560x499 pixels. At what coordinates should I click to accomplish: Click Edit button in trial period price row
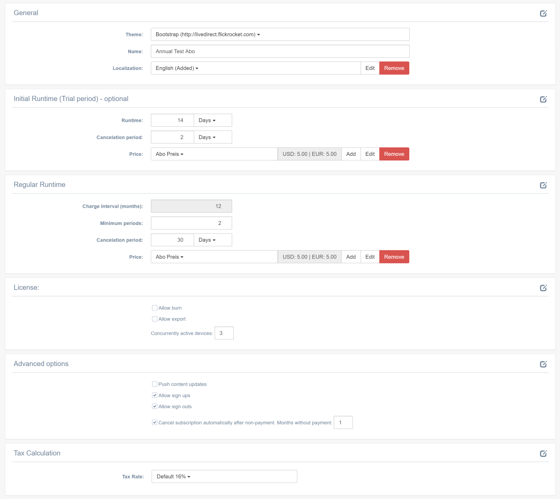370,154
